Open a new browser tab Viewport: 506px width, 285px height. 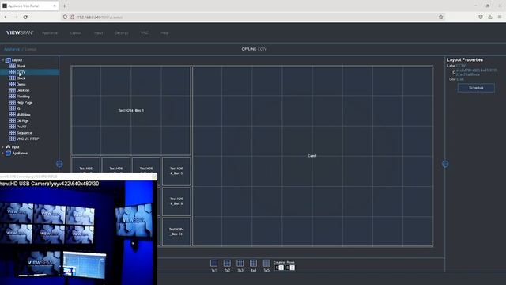64,6
